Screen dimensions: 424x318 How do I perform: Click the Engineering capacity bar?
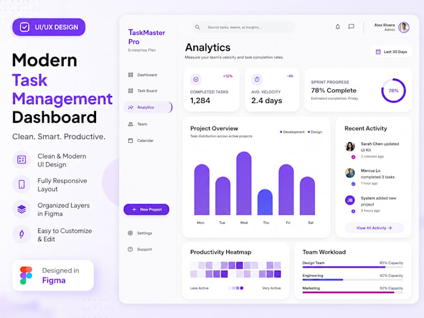pos(353,280)
